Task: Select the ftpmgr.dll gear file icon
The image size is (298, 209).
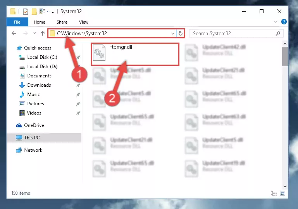Action: 99,53
